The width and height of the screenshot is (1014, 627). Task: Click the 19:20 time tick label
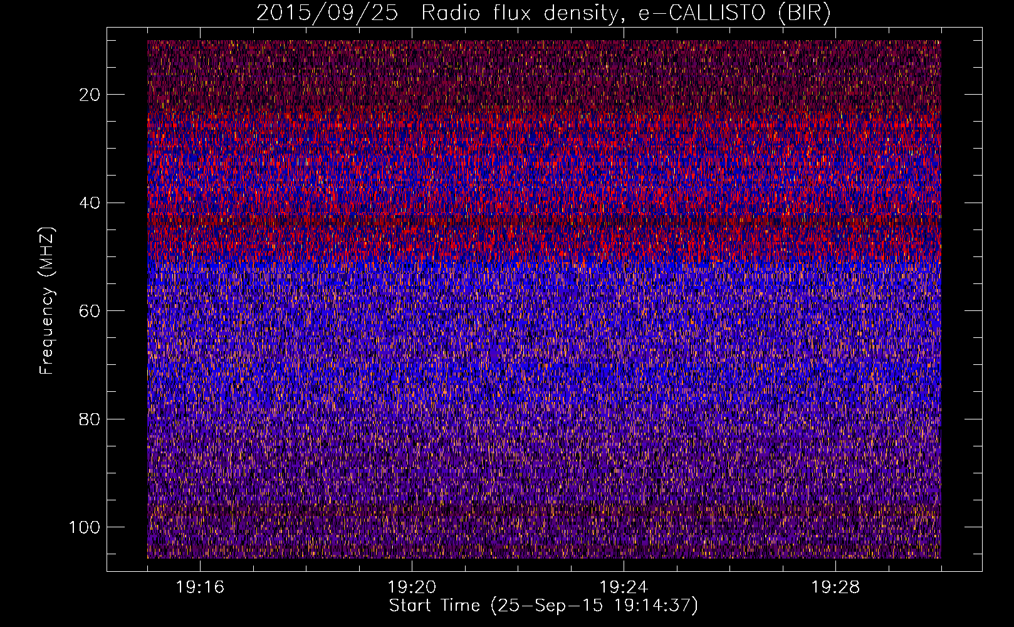pyautogui.click(x=412, y=587)
